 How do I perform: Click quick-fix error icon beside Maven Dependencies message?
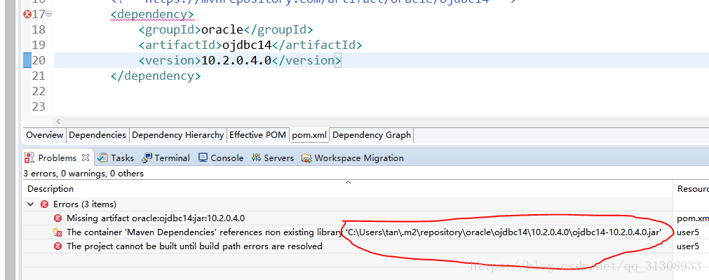58,232
